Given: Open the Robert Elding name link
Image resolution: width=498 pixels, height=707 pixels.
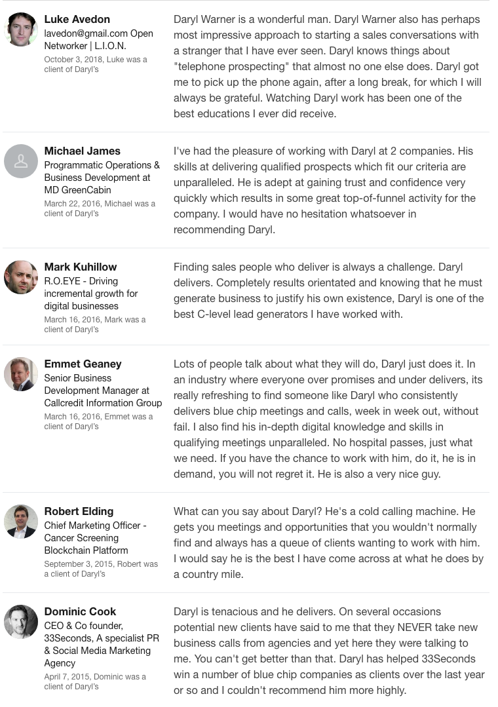Looking at the screenshot, I should coord(79,511).
